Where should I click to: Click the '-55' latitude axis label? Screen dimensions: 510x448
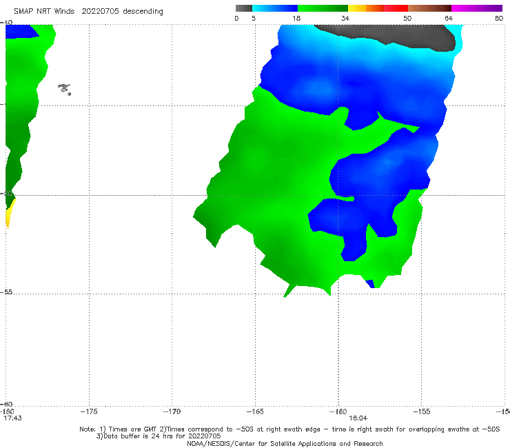tap(6, 292)
